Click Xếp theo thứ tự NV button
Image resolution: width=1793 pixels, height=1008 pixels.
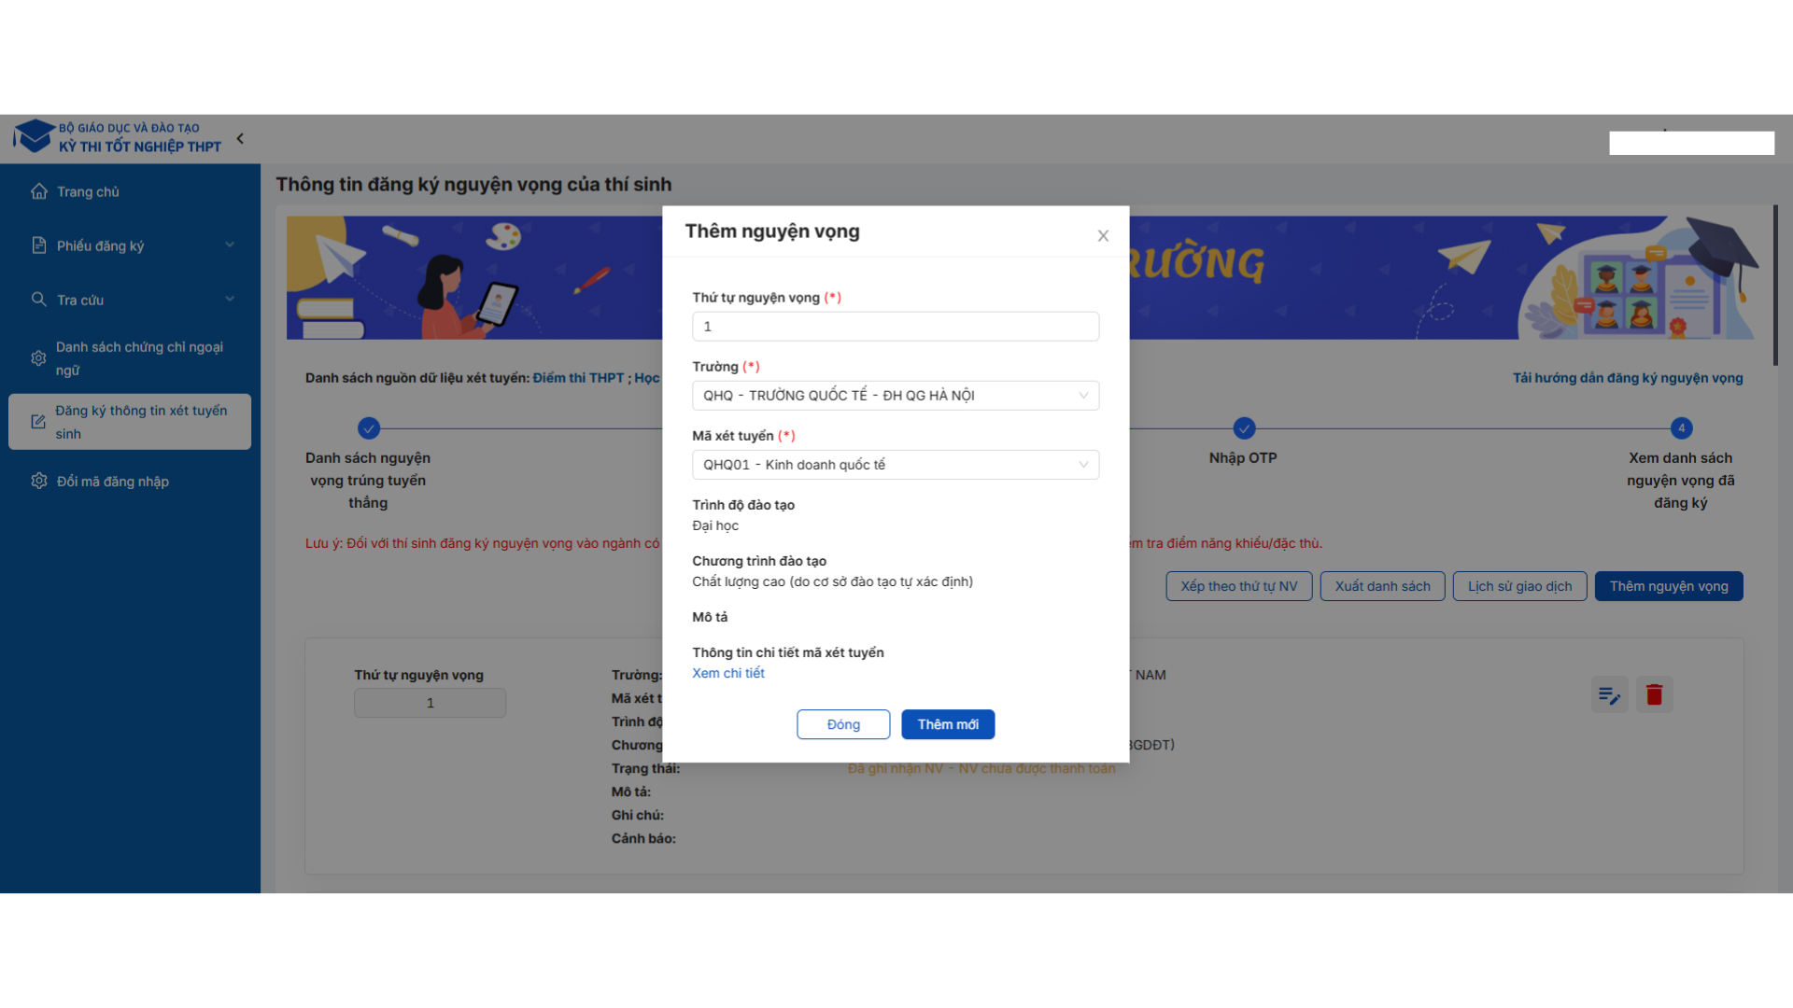(x=1238, y=586)
